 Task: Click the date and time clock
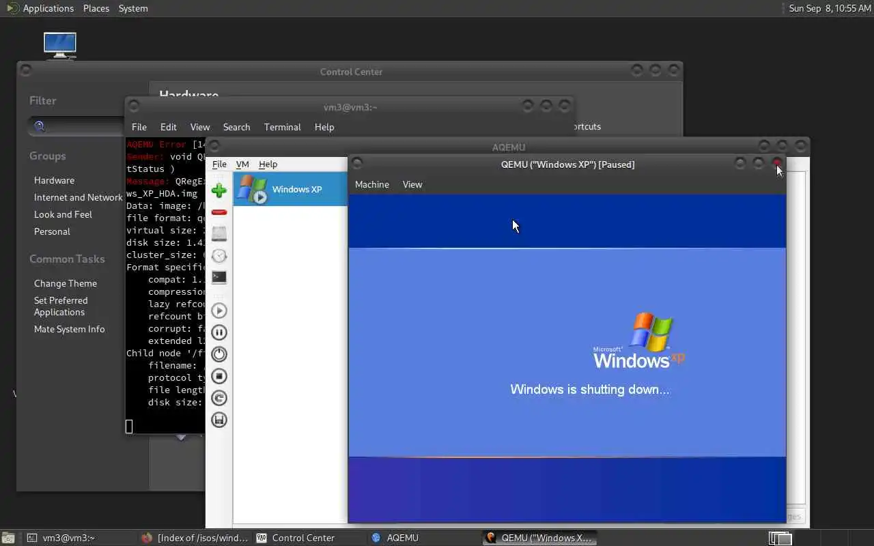click(830, 8)
